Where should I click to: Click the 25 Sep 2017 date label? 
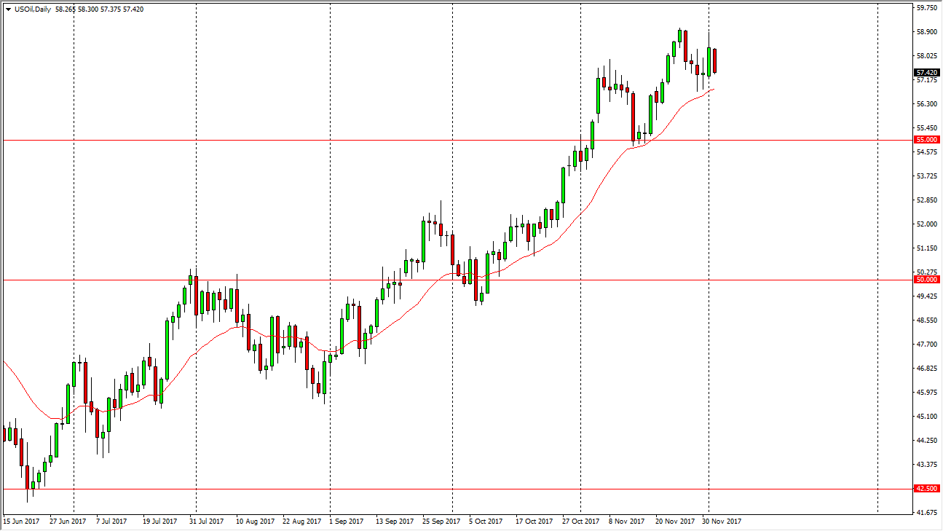pyautogui.click(x=441, y=522)
